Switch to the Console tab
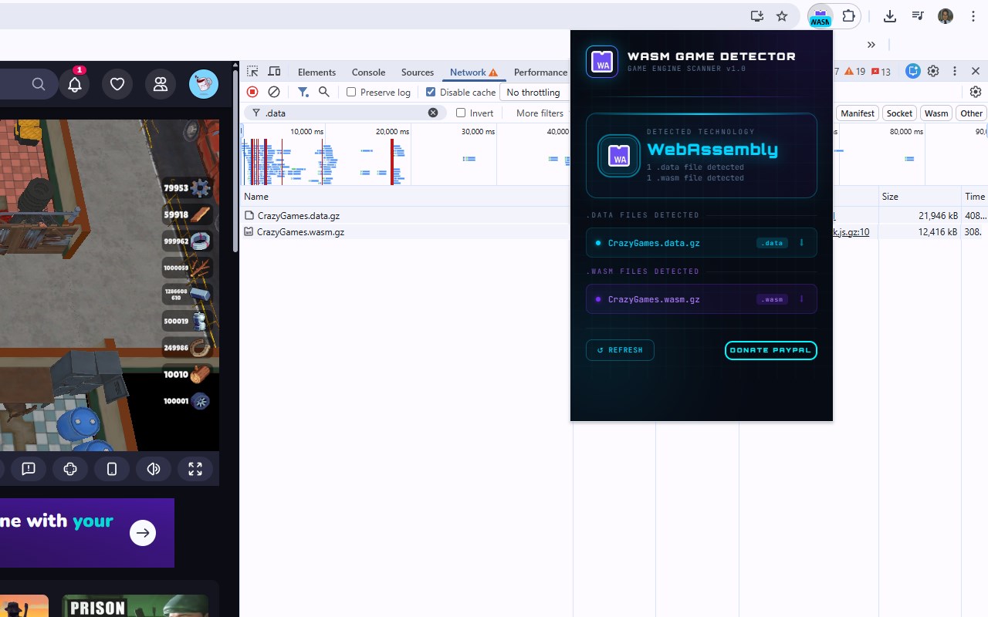The image size is (988, 617). [368, 72]
